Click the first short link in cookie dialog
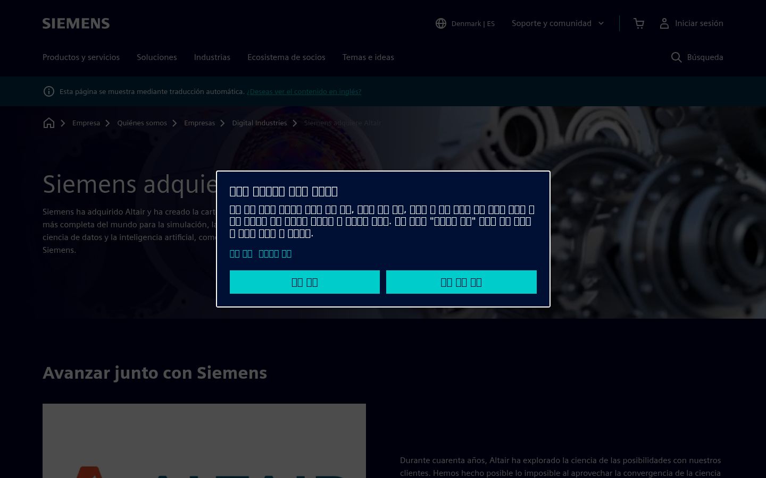 [x=241, y=253]
